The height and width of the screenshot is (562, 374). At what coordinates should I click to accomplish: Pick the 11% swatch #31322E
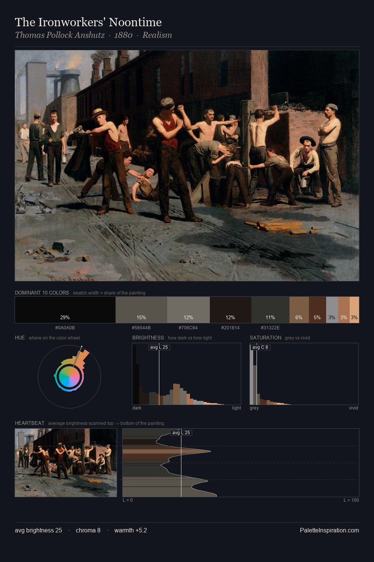[x=270, y=310]
